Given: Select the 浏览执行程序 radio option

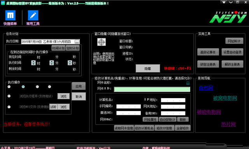Looking at the screenshot, I should 9,96.
